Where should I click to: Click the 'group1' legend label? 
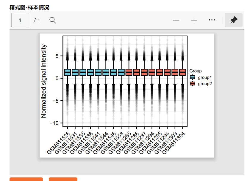click(205, 77)
